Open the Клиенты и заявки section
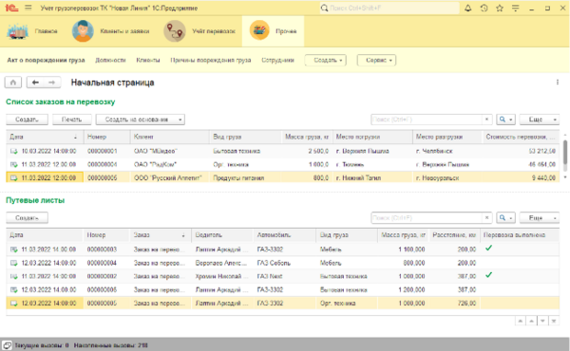Screen dimensions: 570x351 [x=111, y=31]
